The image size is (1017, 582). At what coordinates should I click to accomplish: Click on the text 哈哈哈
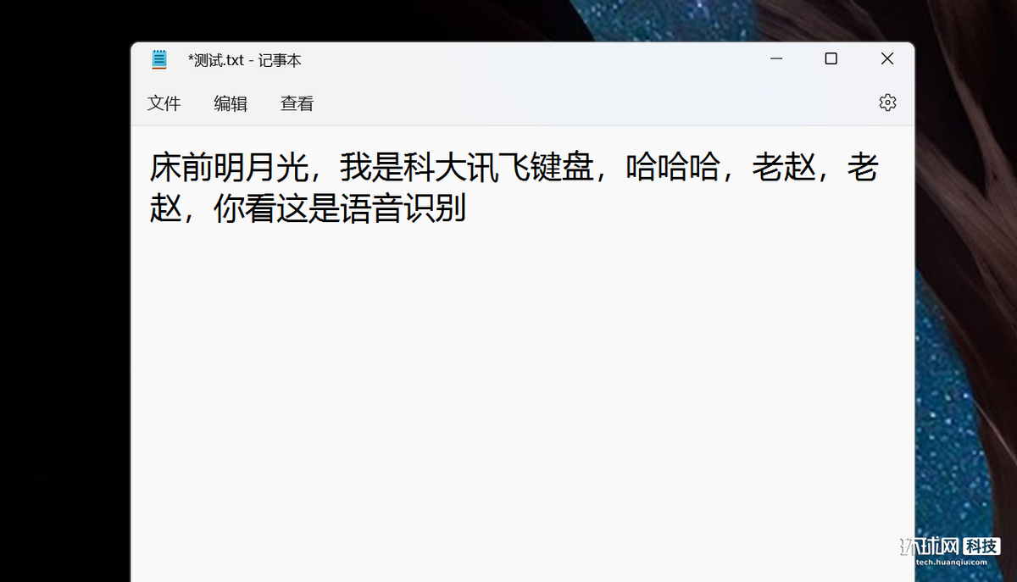673,168
